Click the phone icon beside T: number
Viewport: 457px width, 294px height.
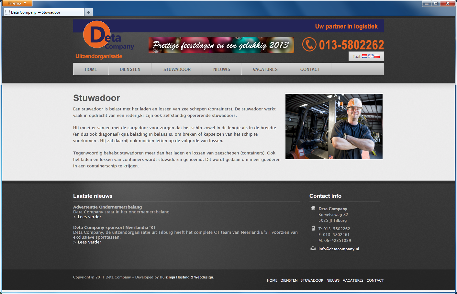313,228
